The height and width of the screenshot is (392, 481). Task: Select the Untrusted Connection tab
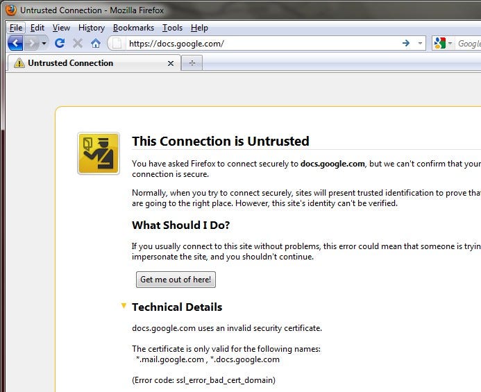tap(94, 63)
